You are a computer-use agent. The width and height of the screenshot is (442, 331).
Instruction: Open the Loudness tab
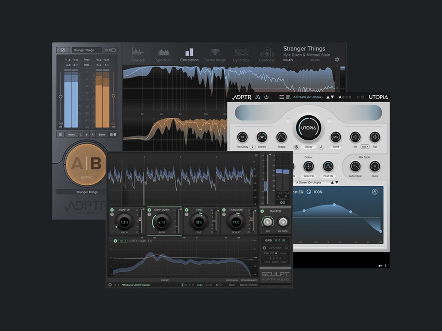coord(267,55)
